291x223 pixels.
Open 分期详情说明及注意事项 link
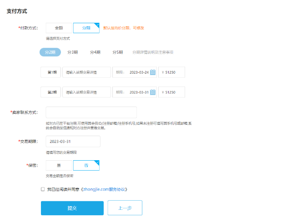pos(153,52)
